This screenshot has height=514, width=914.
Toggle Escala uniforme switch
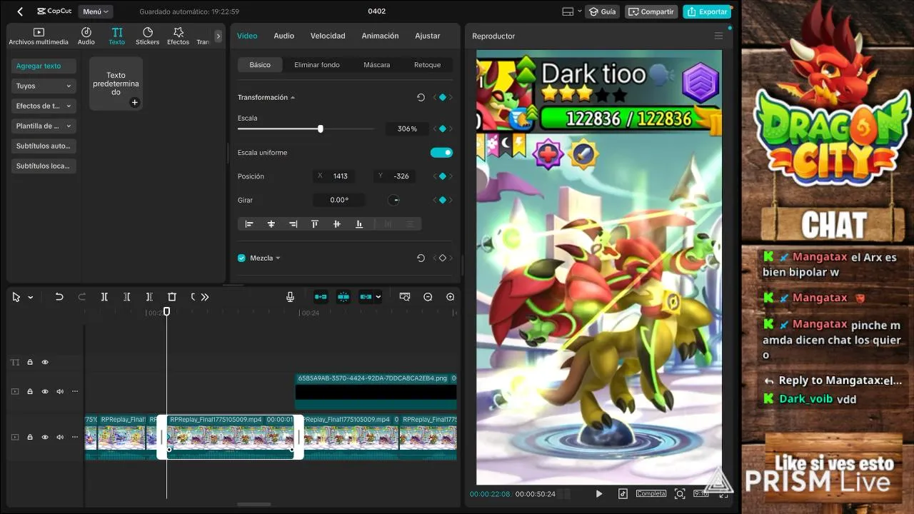(x=441, y=153)
